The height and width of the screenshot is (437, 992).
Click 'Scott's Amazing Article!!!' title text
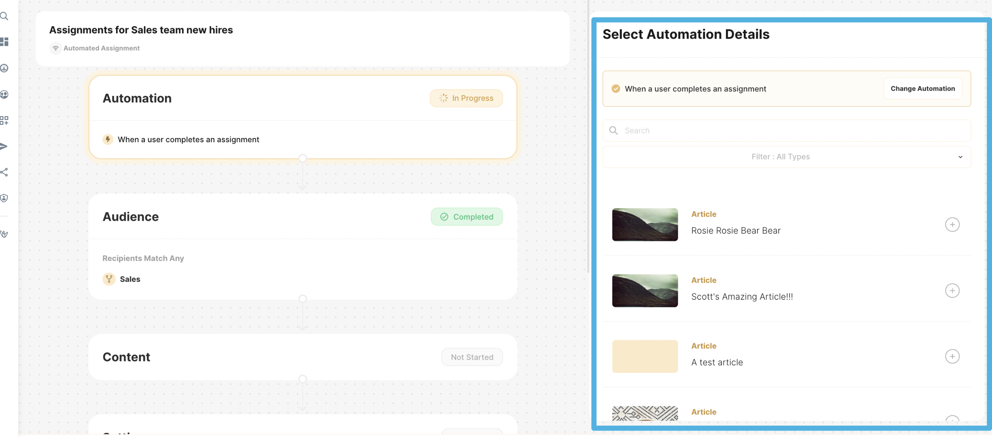742,297
